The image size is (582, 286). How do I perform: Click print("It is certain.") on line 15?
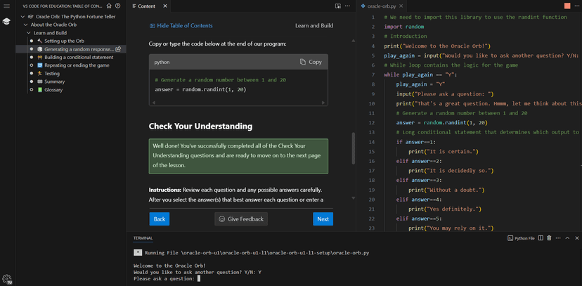point(444,151)
